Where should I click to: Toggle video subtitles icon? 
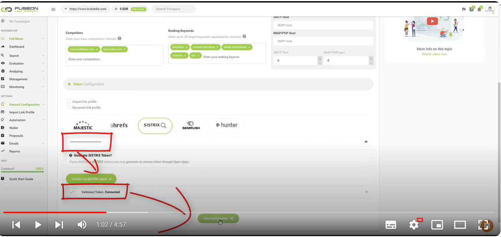coord(391,225)
